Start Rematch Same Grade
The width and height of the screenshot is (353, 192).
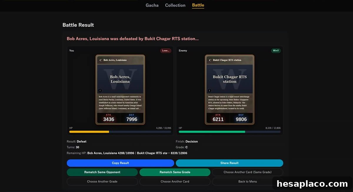pyautogui.click(x=175, y=172)
